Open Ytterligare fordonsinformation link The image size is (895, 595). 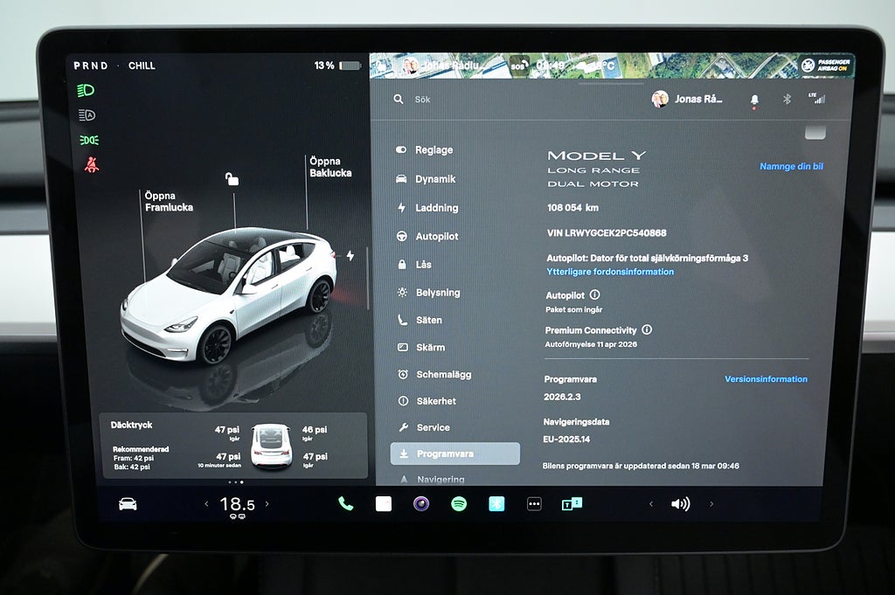pyautogui.click(x=610, y=272)
